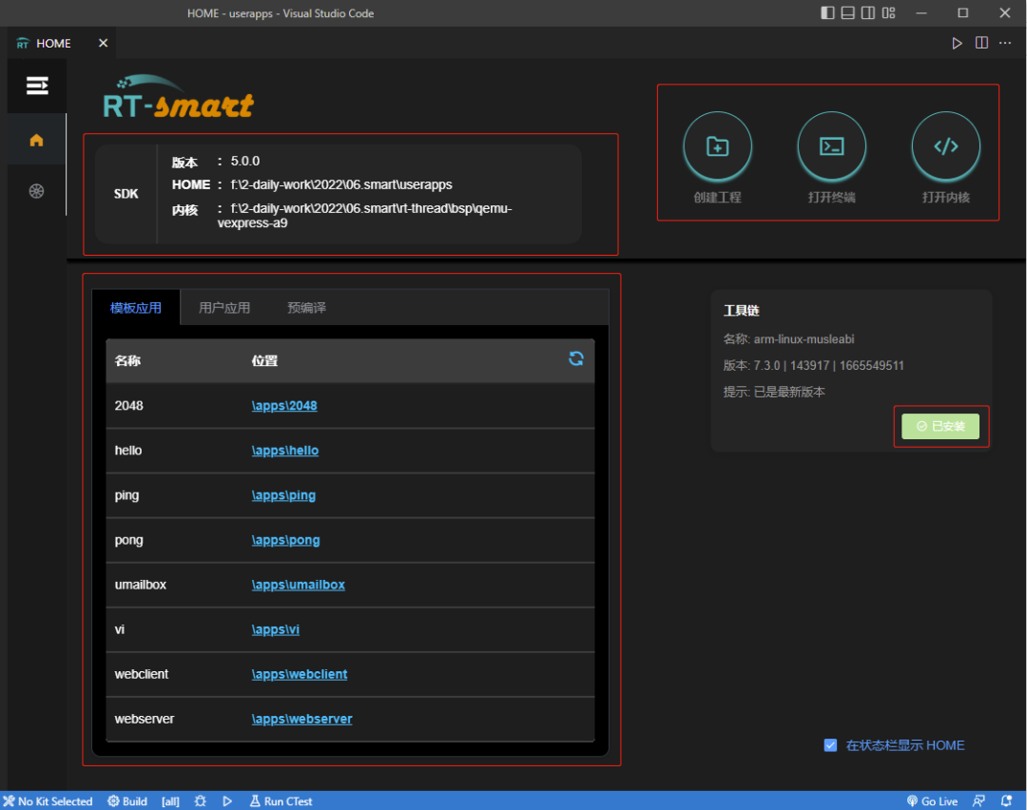Click the toolchain version 7.3.0 line
Image resolution: width=1027 pixels, height=810 pixels.
[813, 365]
